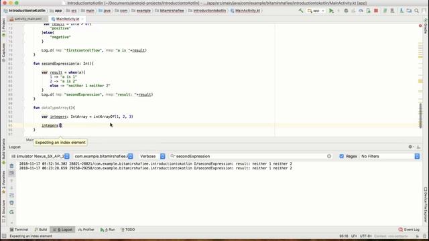The image size is (429, 241).
Task: Open the Favorites side panel
Action: pos(3,182)
